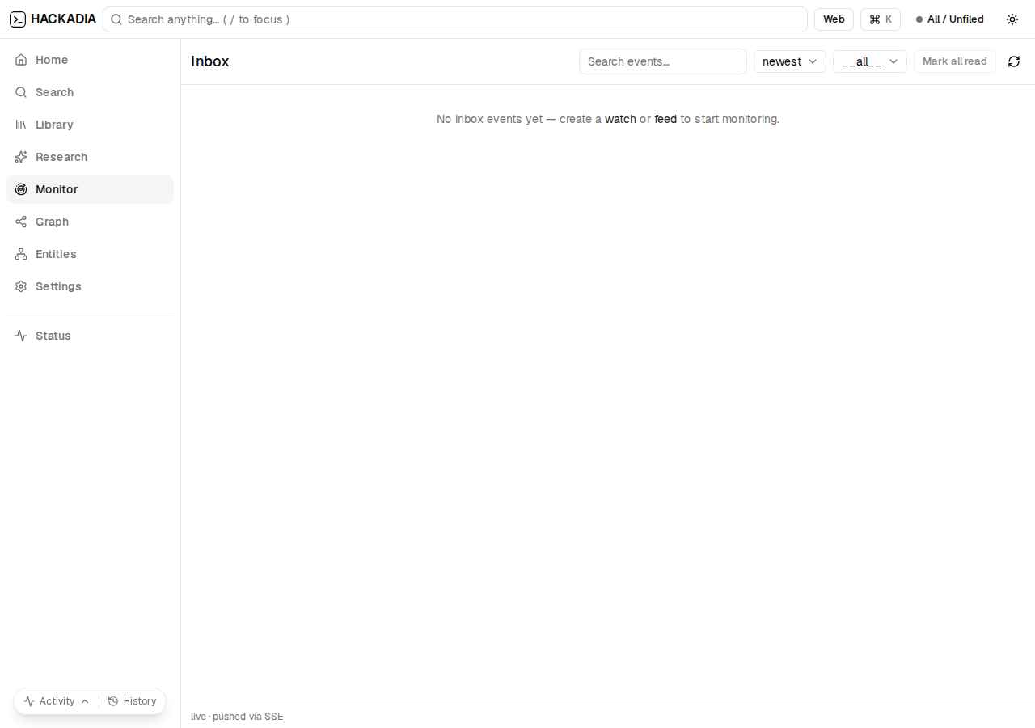This screenshot has height=728, width=1035.
Task: Click the Hackadia terminal logo icon
Action: 18,19
